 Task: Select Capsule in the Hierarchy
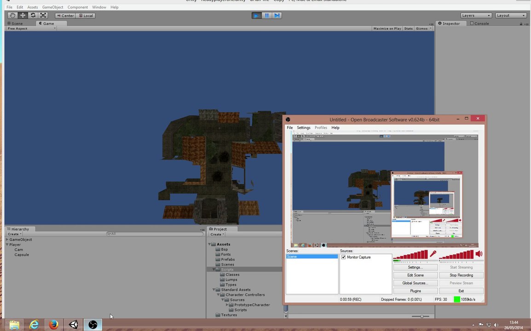pyautogui.click(x=22, y=255)
